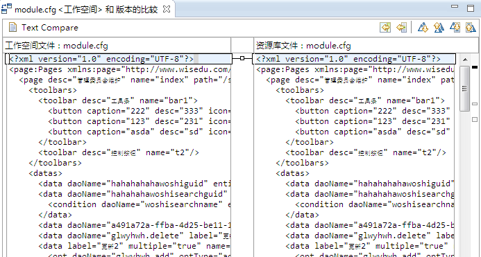Viewport: 481px width, 257px height.
Task: Click the center difference connector square
Action: pyautogui.click(x=242, y=58)
